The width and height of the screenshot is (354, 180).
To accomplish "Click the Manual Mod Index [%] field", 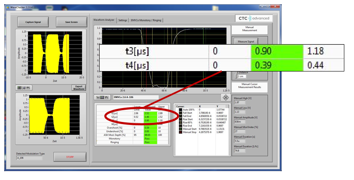I will click(x=240, y=131).
